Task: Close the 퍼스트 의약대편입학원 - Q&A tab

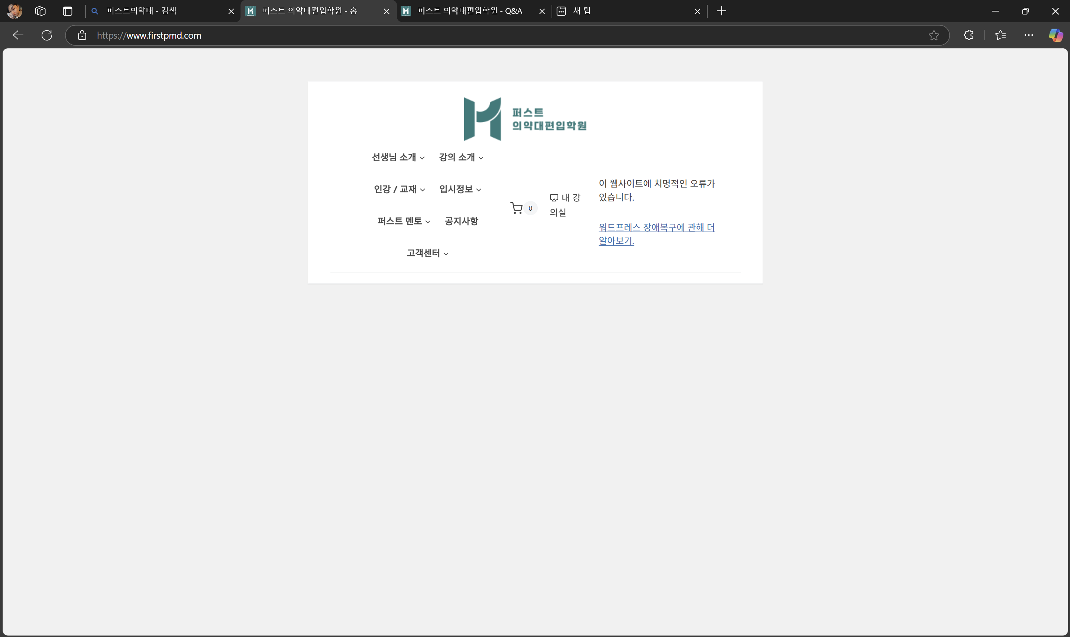Action: 542,12
